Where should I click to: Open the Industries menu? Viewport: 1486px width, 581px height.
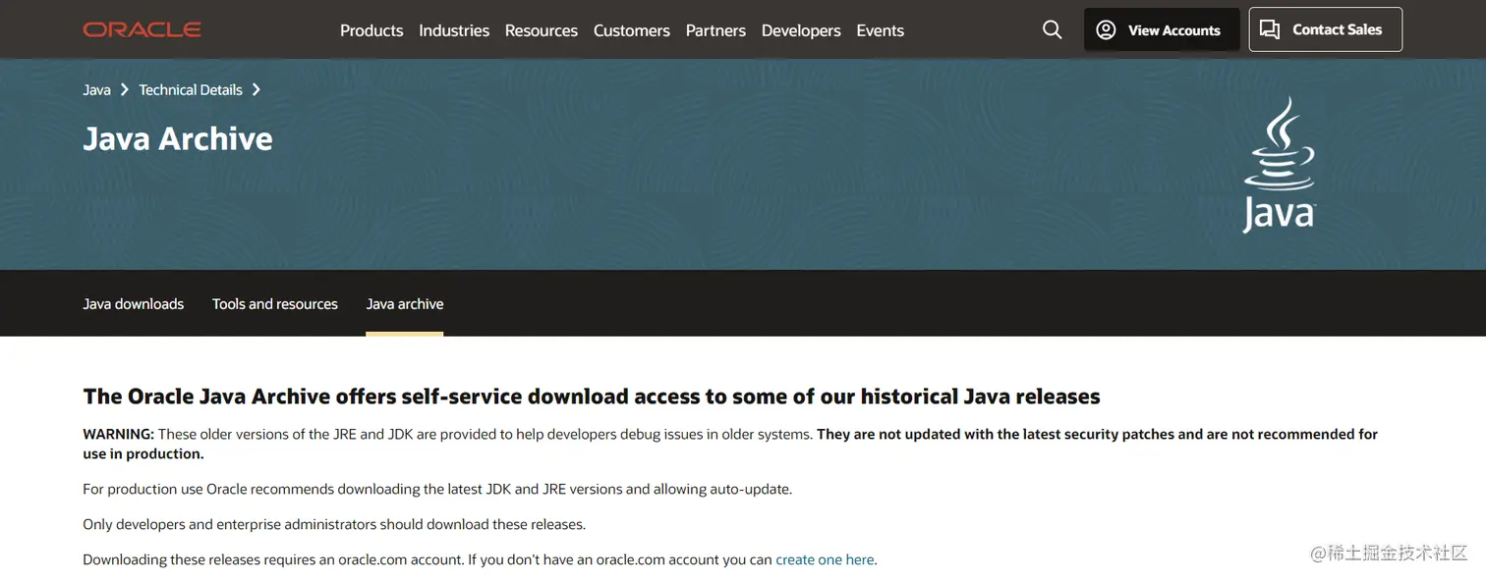pos(454,30)
